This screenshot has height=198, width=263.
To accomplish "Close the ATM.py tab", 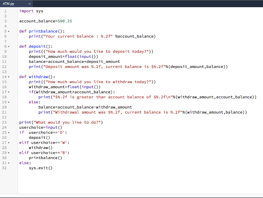I will point(30,4).
